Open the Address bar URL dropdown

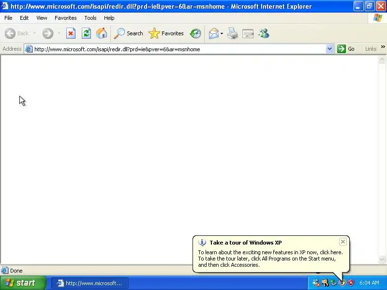click(x=329, y=49)
